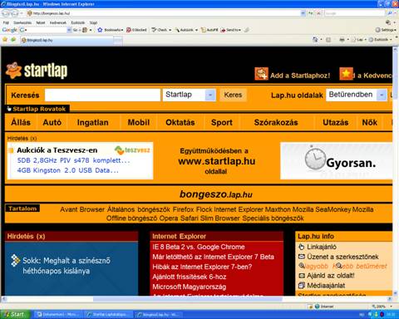The width and height of the screenshot is (399, 319).
Task: Click the IE search magnifier icon
Action: click(390, 13)
